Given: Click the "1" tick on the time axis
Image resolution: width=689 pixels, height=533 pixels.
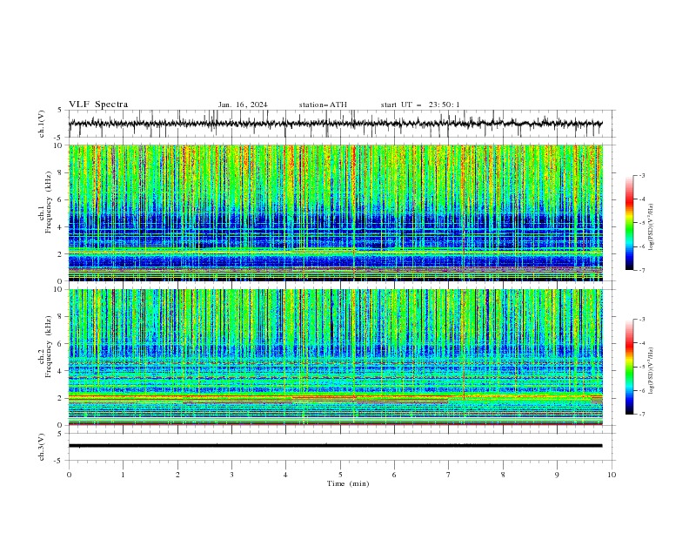Looking at the screenshot, I should (124, 475).
